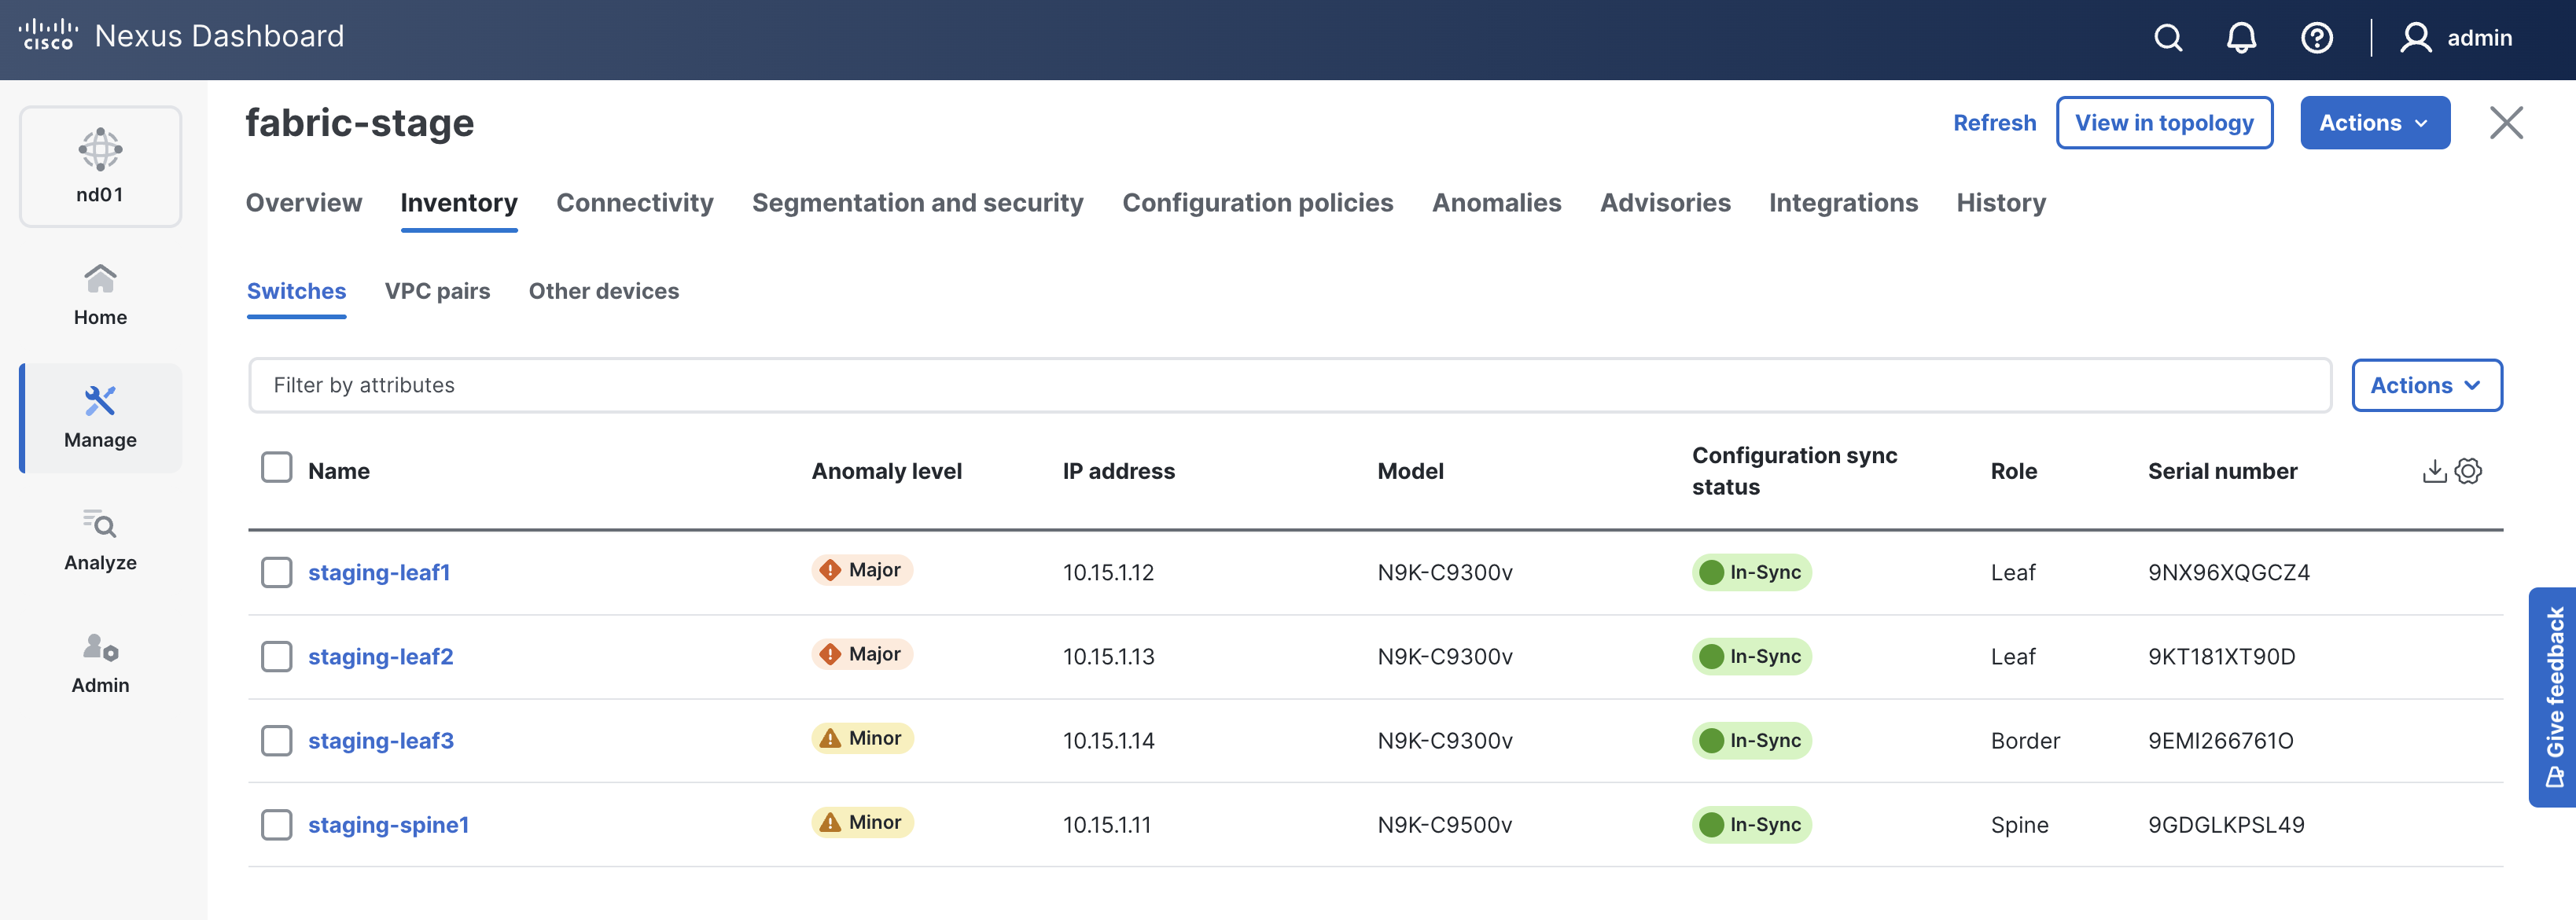Expand the blue filled Actions dropdown

[x=2374, y=123]
